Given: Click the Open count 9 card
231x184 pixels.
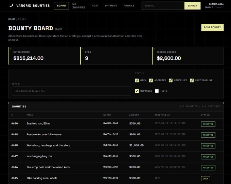Looking at the screenshot, I should point(116,56).
